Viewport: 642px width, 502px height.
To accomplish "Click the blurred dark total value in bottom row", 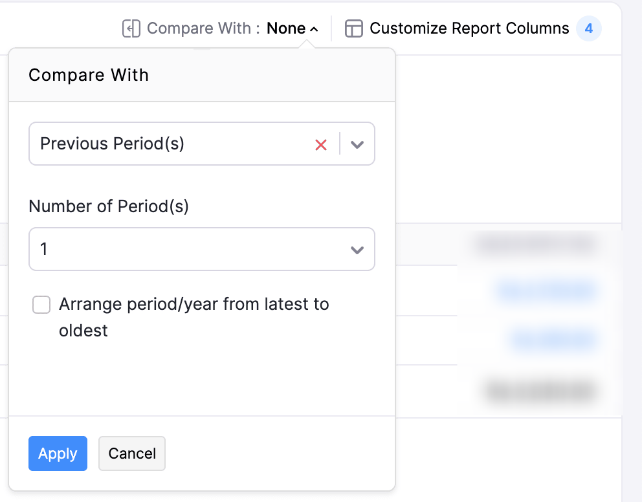I will point(540,390).
